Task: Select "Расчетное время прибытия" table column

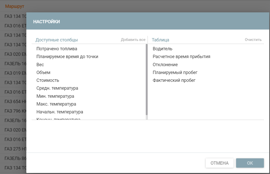Action: click(x=181, y=57)
